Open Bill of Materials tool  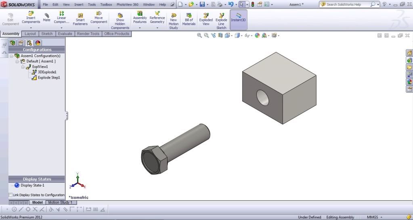pyautogui.click(x=189, y=19)
